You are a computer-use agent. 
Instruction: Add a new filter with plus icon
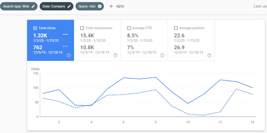click(x=111, y=6)
